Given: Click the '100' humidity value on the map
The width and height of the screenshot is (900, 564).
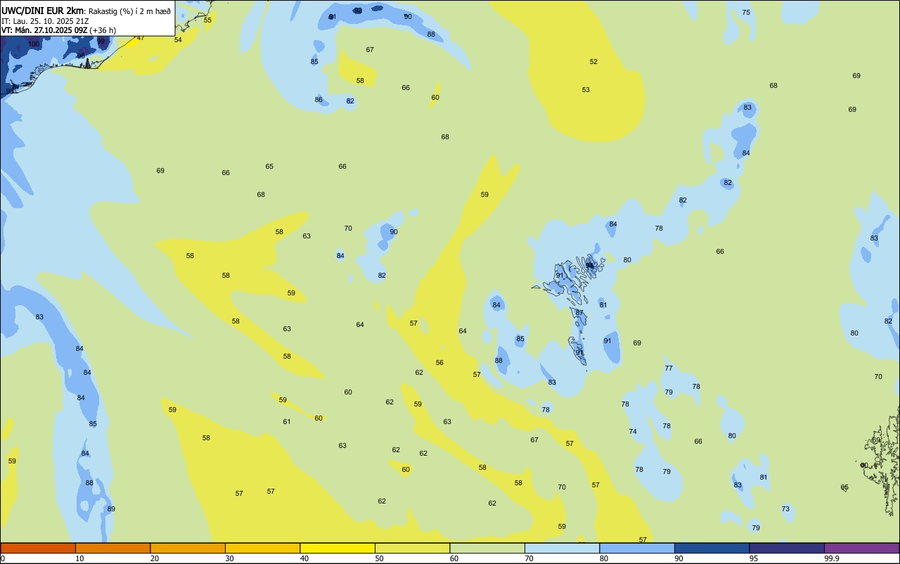Looking at the screenshot, I should tap(34, 44).
